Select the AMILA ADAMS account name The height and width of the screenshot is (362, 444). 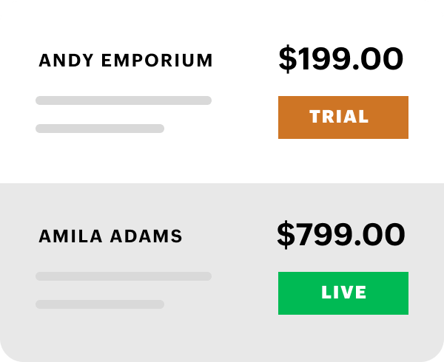click(110, 236)
